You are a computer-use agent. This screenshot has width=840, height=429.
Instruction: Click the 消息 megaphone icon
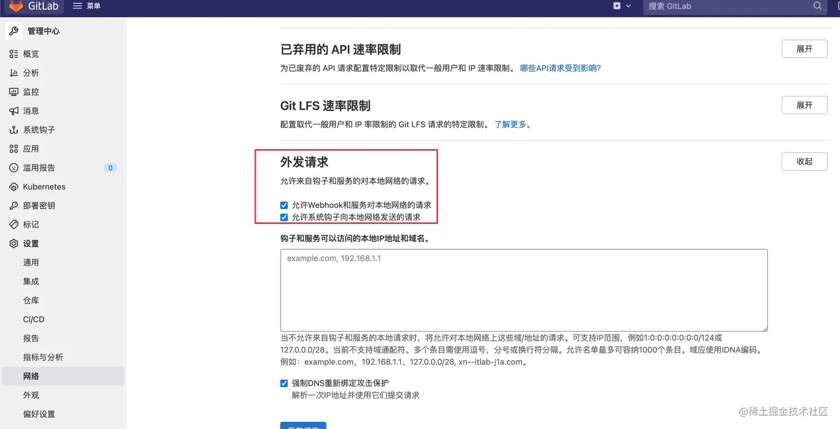tap(14, 111)
